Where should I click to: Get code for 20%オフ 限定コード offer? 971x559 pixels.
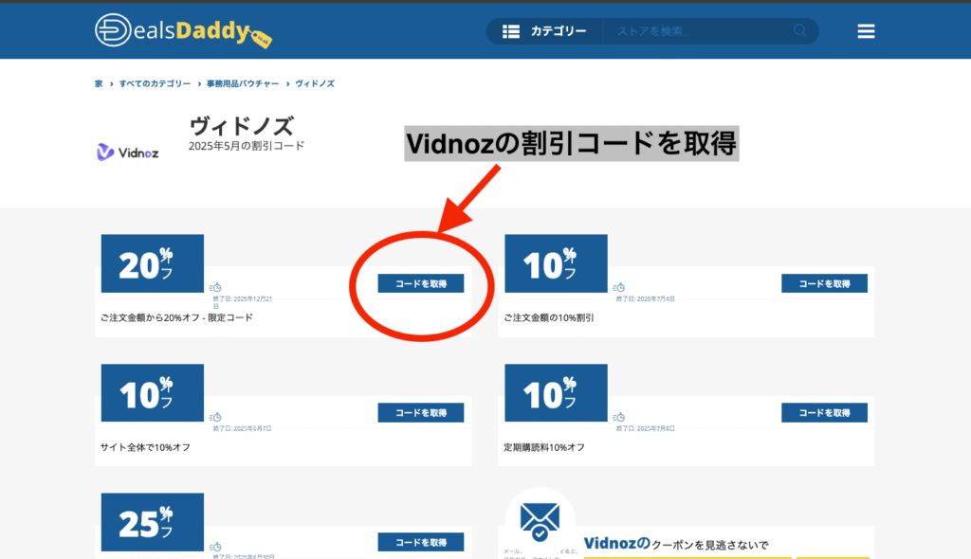pos(420,283)
